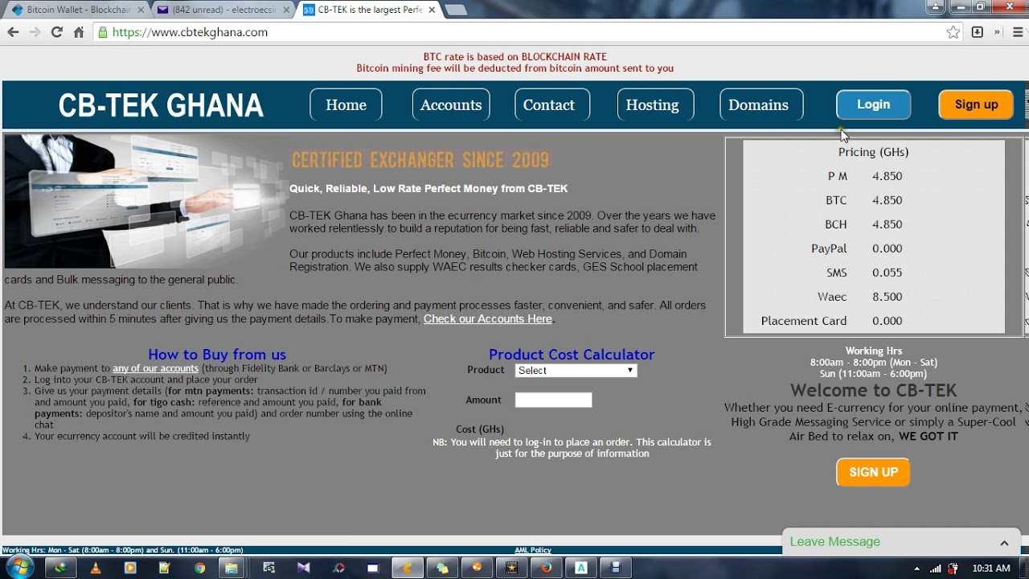Click the blue Login button
The height and width of the screenshot is (579, 1029).
[x=873, y=105]
